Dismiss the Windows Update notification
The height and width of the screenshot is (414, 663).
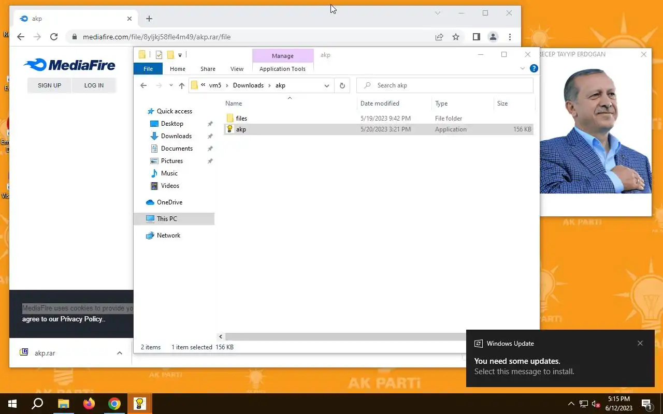(x=640, y=343)
